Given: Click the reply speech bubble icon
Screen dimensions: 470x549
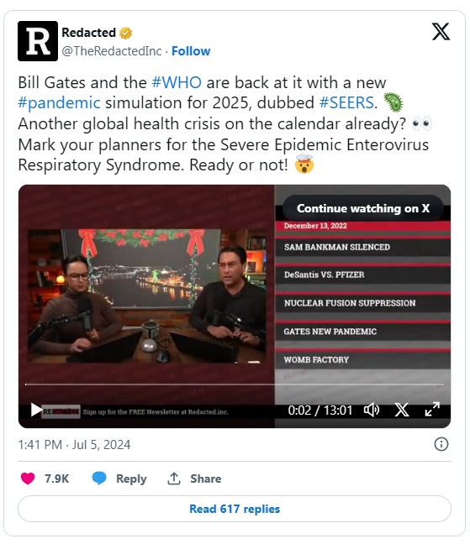Looking at the screenshot, I should pyautogui.click(x=99, y=478).
